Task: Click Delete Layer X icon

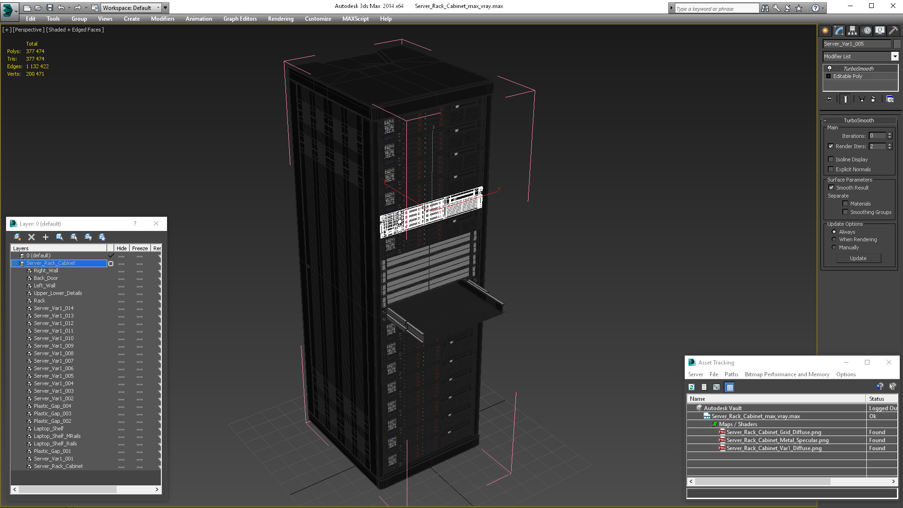Action: [x=32, y=237]
